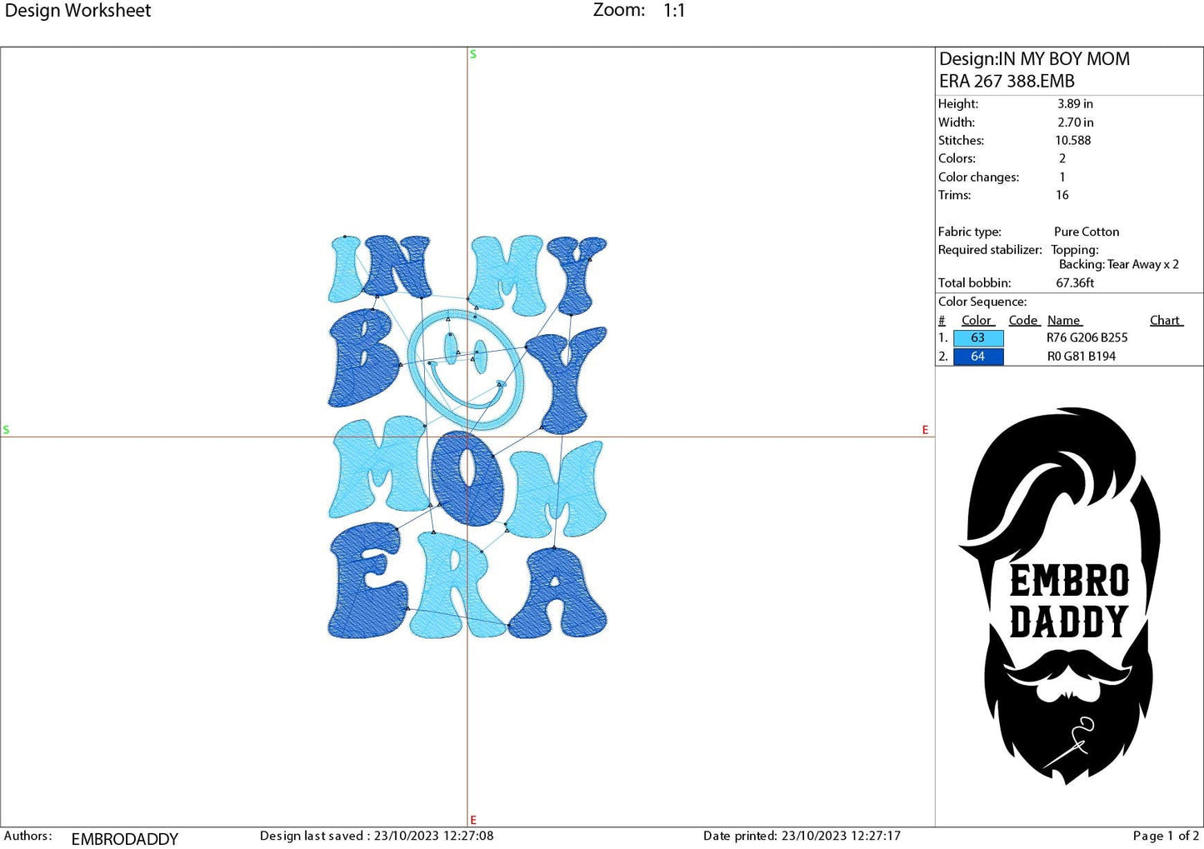
Task: Select the needle icon in the logo beard
Action: click(x=1077, y=737)
